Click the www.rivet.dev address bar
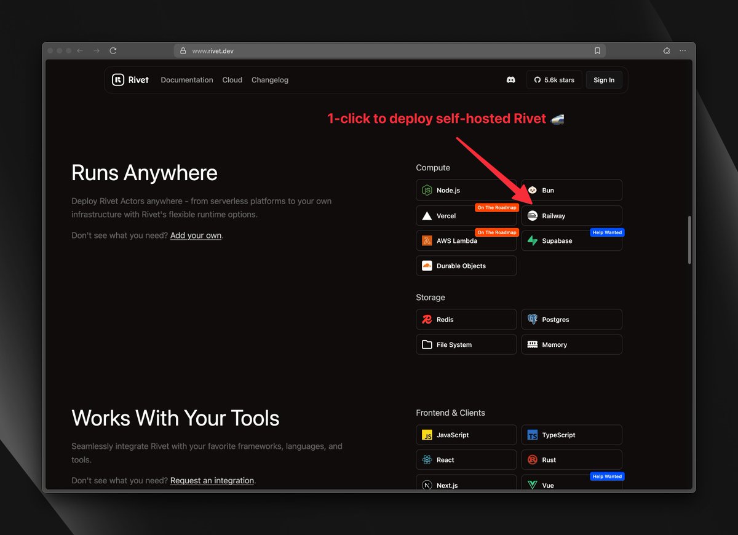This screenshot has width=738, height=535. 390,51
